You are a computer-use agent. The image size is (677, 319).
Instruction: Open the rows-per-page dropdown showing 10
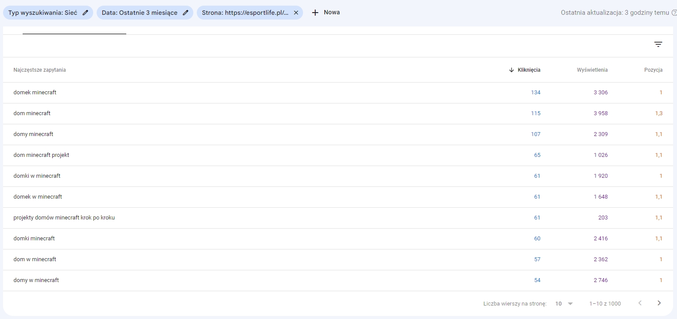point(564,303)
